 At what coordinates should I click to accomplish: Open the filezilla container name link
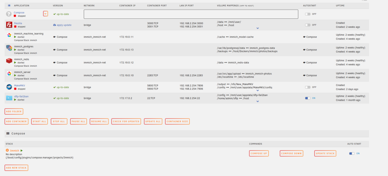pyautogui.click(x=18, y=23)
